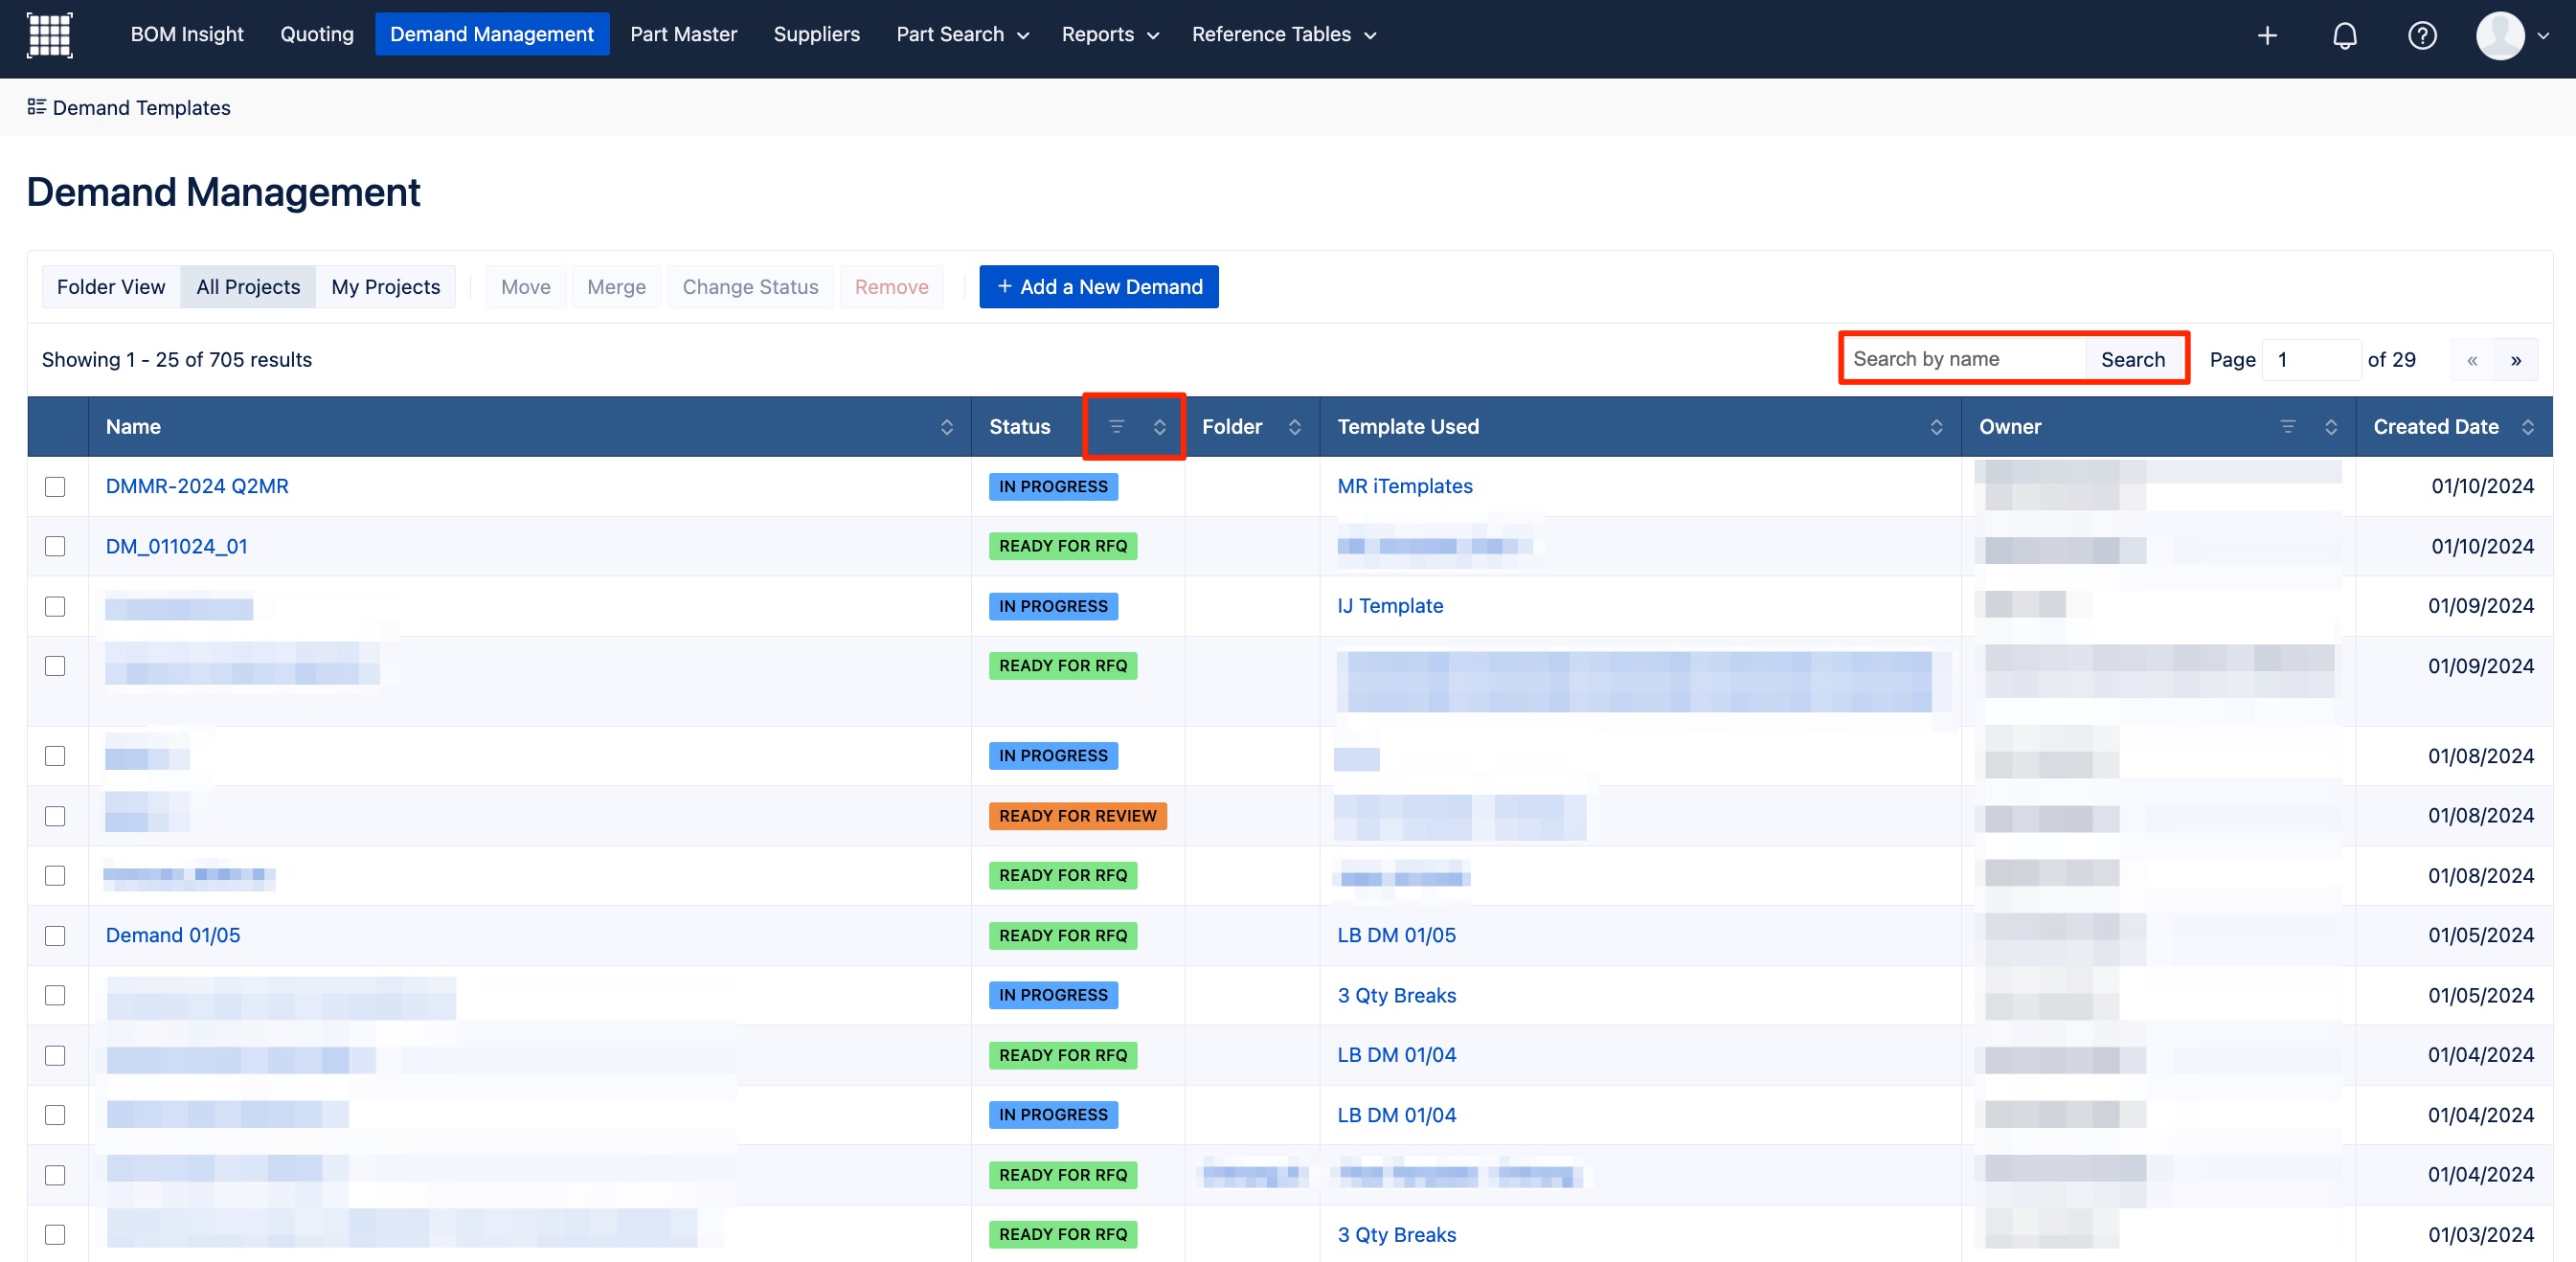Open Demand Management nav item
This screenshot has height=1262, width=2576.
tap(492, 35)
